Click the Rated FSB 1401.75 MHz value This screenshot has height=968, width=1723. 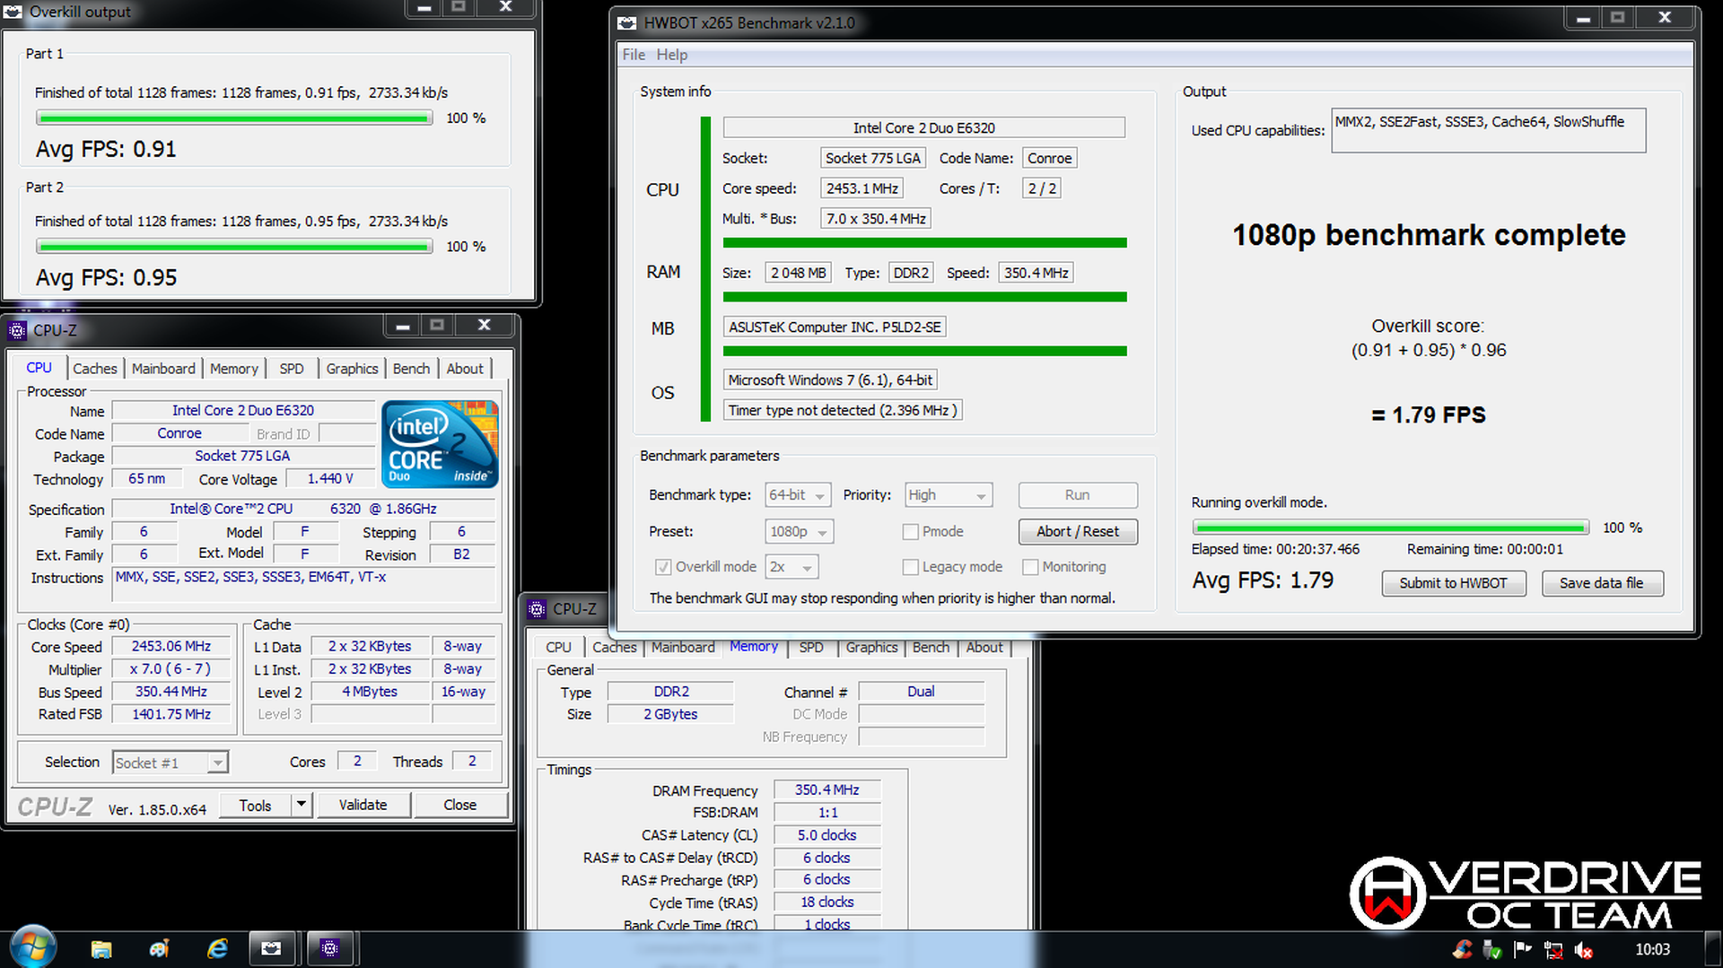(x=171, y=715)
